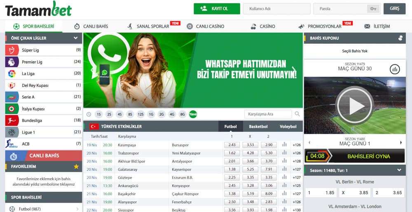Expand the Sezon 11480 Tur 1 section
Viewport: 412px width, 212px height.
(399, 170)
